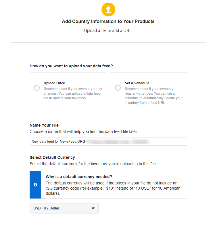Click the Select Default Currency heading

(x=52, y=157)
